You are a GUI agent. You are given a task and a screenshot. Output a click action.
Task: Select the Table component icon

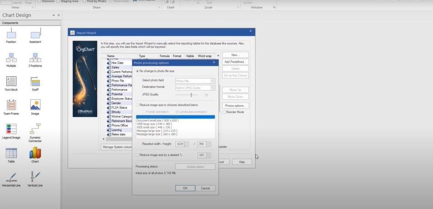point(11,153)
